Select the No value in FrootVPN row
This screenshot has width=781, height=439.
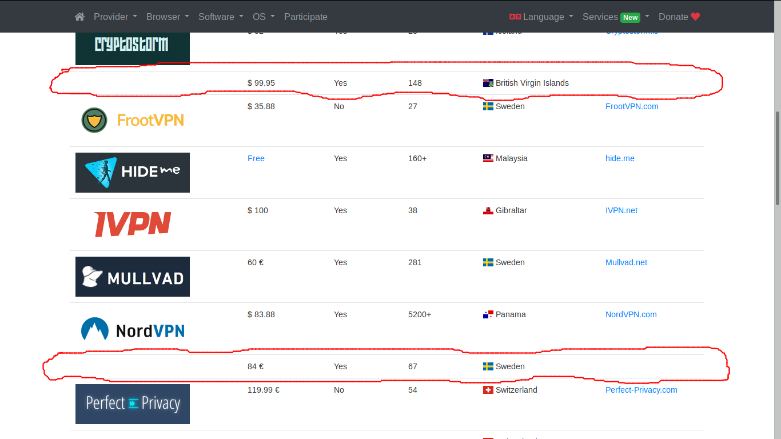(x=339, y=106)
